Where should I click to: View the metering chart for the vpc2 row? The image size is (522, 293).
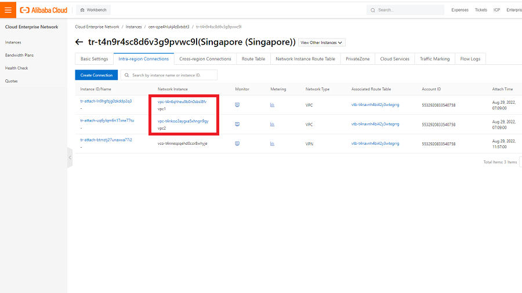pos(273,124)
